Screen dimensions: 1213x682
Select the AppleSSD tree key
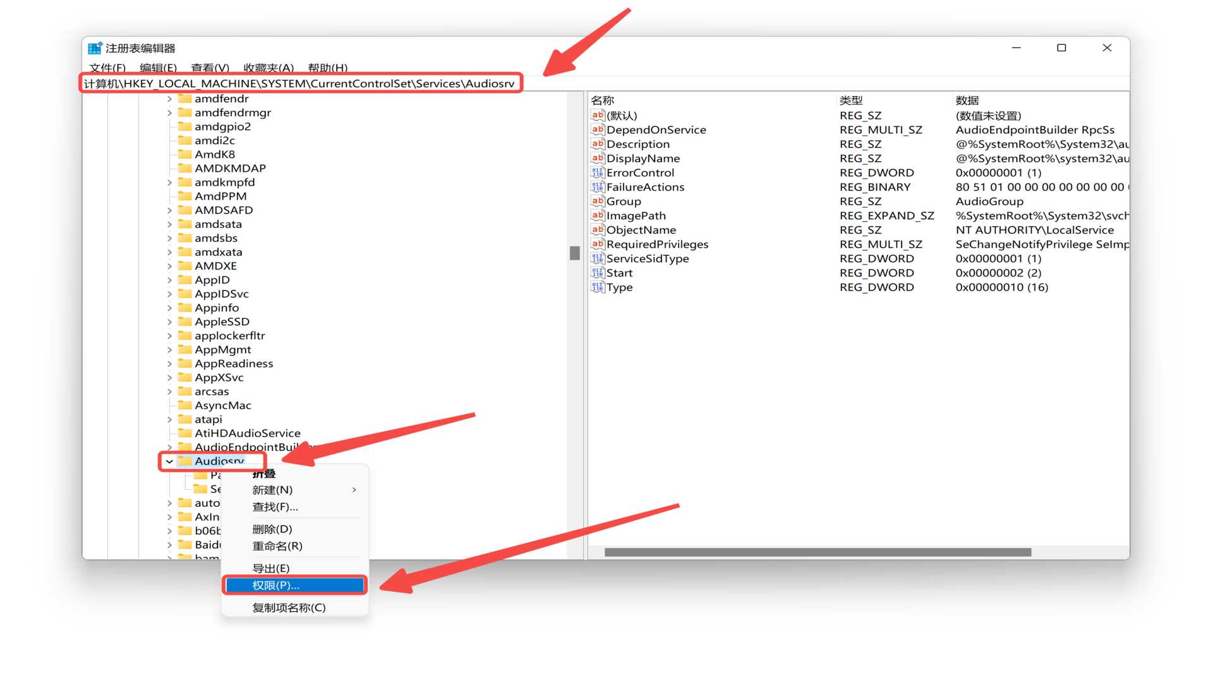tap(222, 321)
